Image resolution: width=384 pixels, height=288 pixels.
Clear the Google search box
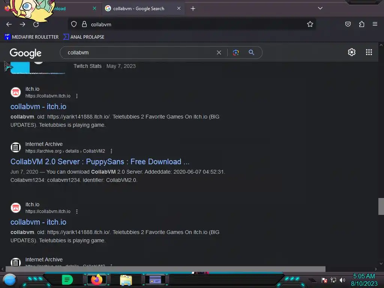(x=219, y=52)
